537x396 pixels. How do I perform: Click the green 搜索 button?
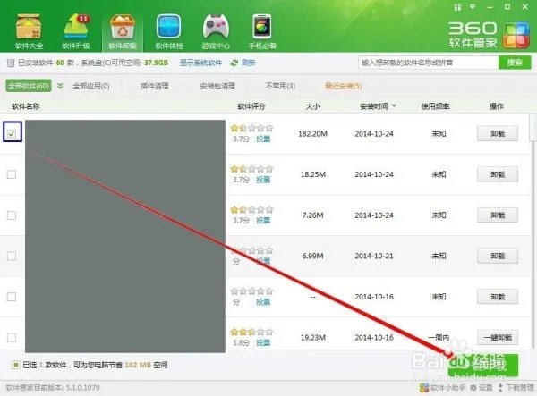[515, 63]
